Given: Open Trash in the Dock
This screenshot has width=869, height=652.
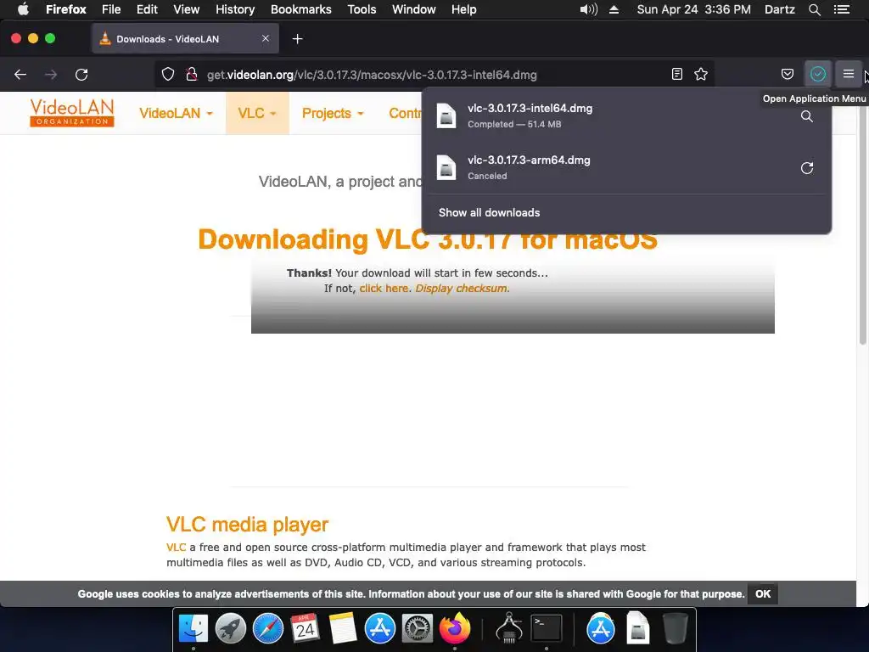Looking at the screenshot, I should tap(675, 628).
